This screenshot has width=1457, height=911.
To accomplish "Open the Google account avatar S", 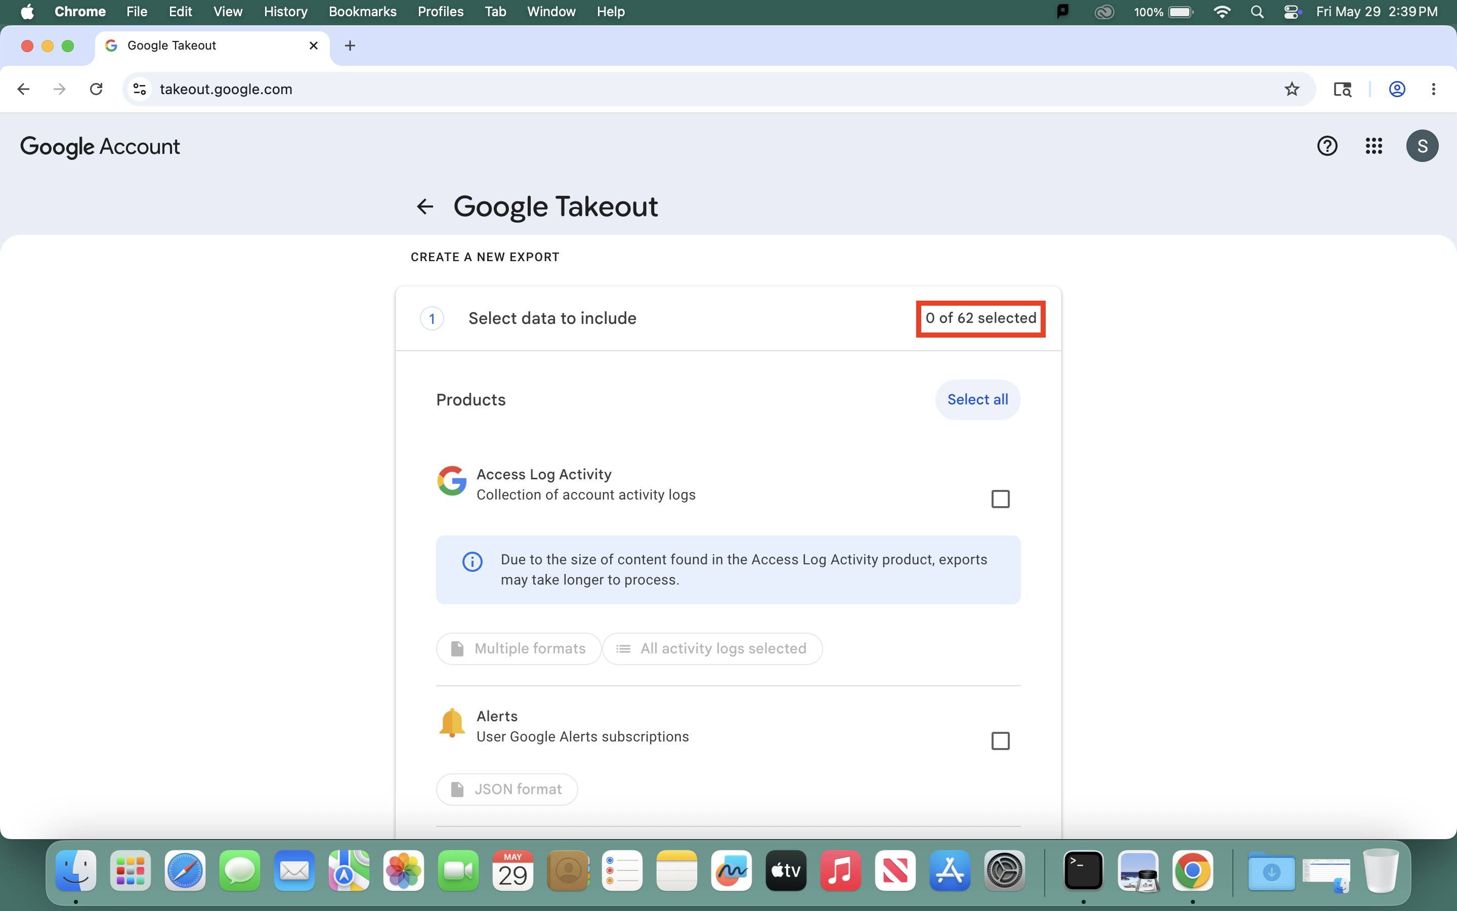I will [x=1422, y=146].
